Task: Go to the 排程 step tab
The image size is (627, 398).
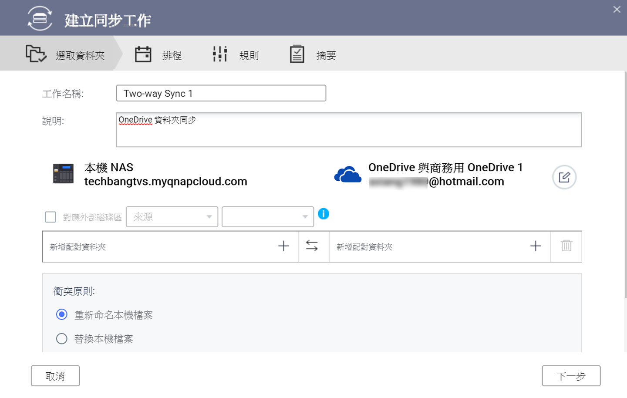Action: pos(158,54)
